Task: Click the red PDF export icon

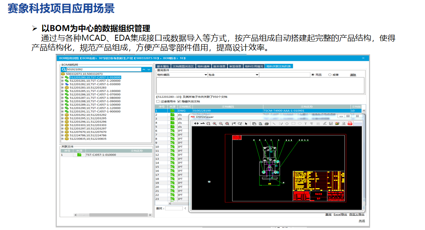Action: 350,123
